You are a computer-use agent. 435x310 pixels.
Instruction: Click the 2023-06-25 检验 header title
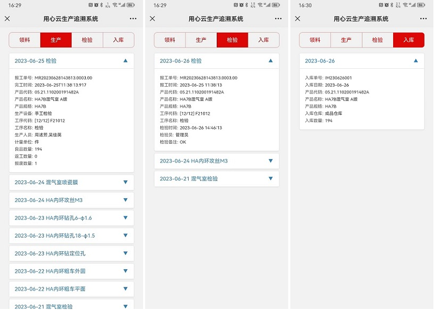(35, 61)
